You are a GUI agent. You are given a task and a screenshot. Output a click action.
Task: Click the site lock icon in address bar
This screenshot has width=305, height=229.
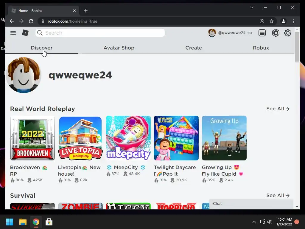[x=43, y=21]
